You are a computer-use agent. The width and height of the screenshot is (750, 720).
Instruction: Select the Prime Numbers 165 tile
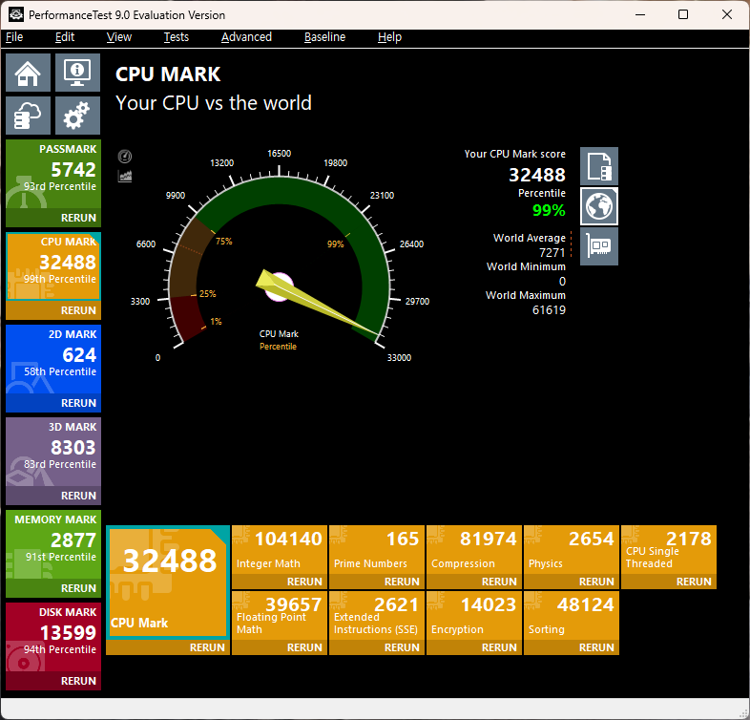tap(377, 550)
